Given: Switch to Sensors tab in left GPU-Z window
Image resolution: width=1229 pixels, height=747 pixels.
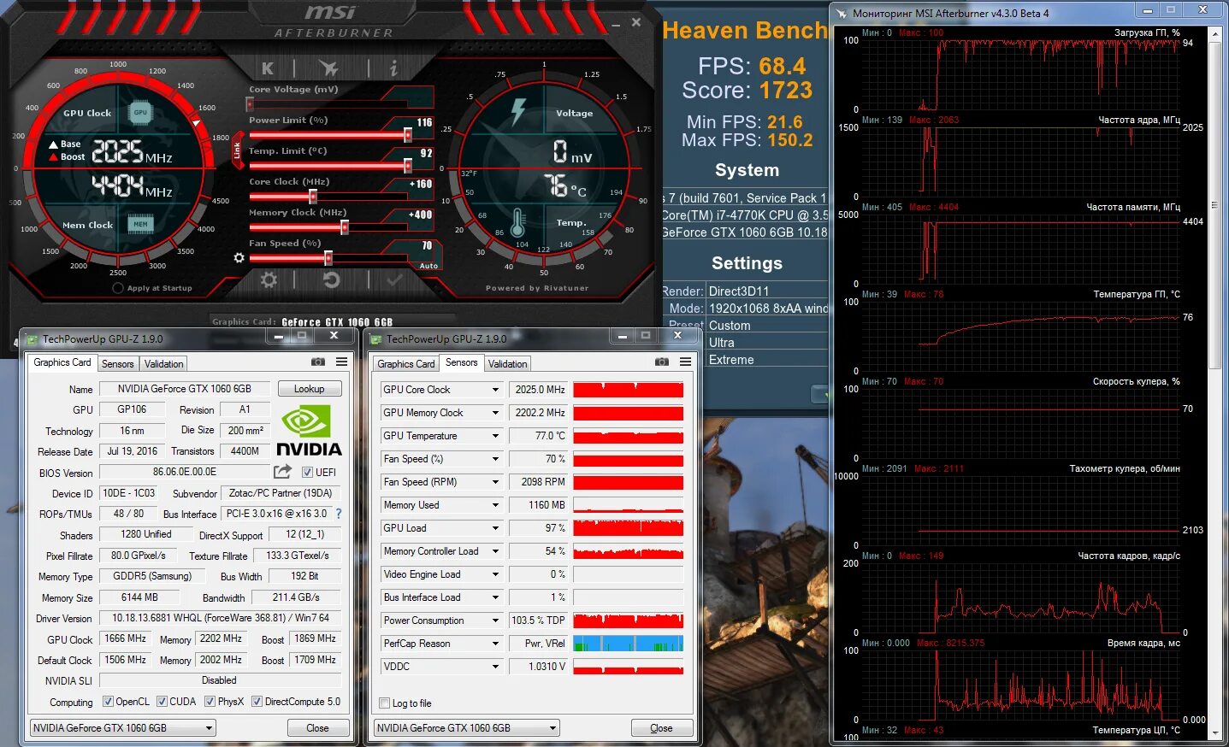Looking at the screenshot, I should click(117, 364).
